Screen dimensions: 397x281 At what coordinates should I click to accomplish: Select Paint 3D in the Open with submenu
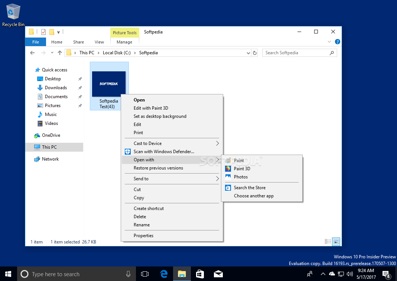pyautogui.click(x=243, y=168)
